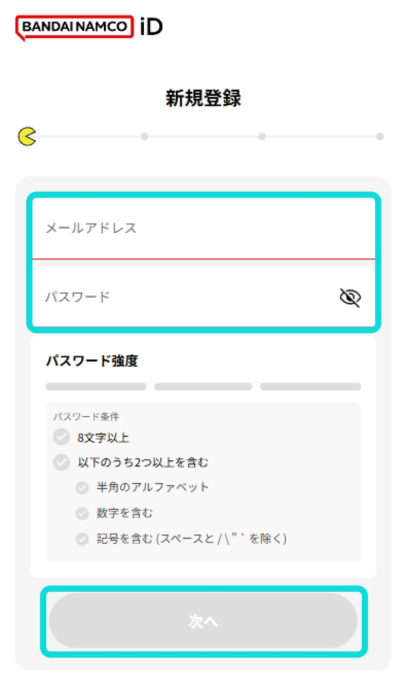Click the third progress step dot
Viewport: 406px width, 688px height.
click(x=262, y=136)
